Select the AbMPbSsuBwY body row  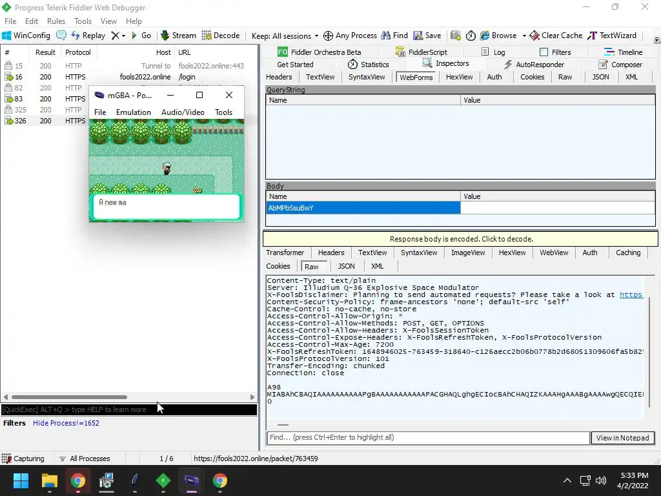click(460, 208)
